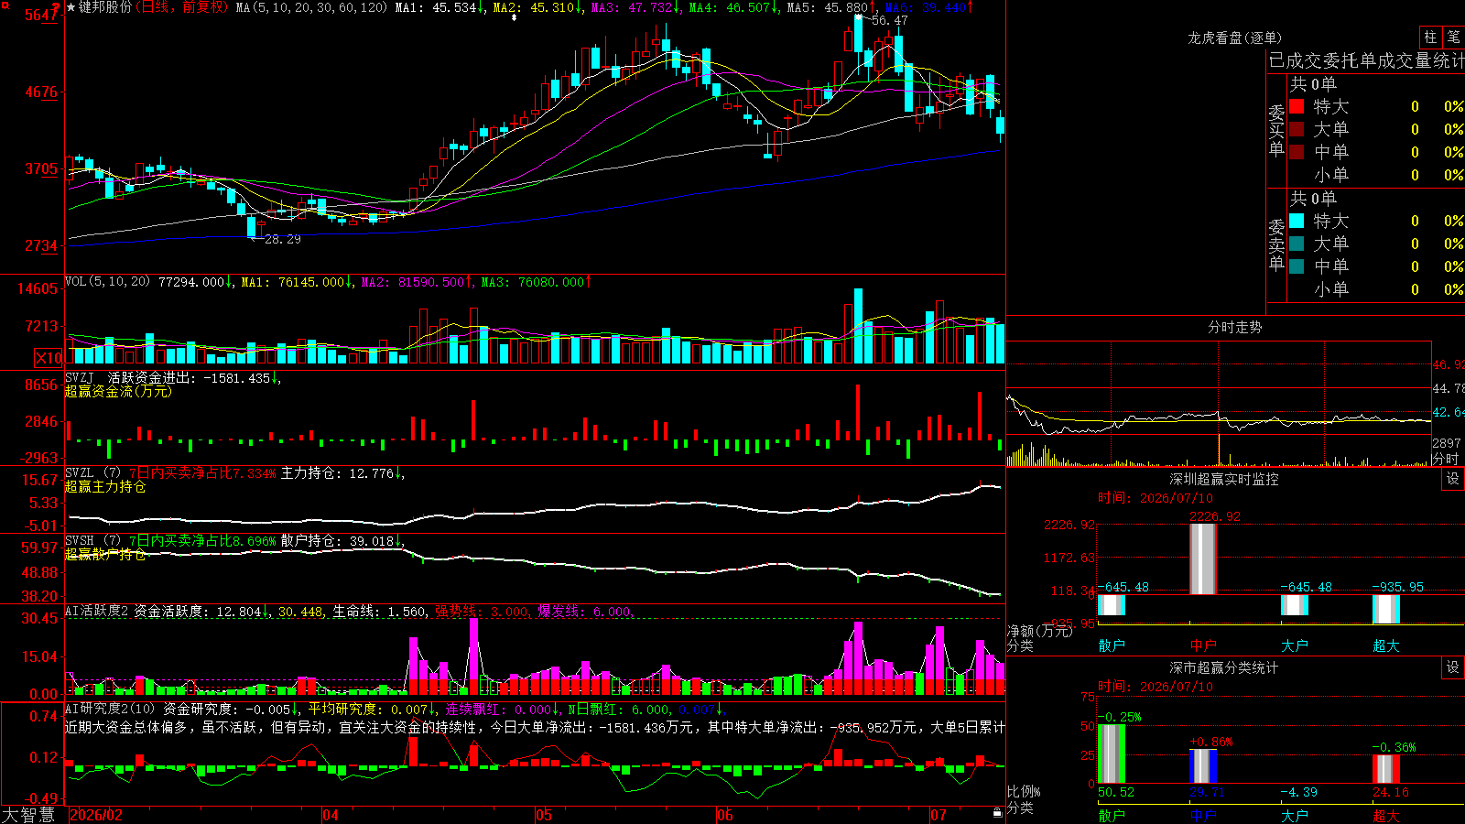Open VOL(5,10,20) indicator parameters
The height and width of the screenshot is (824, 1465).
(107, 282)
